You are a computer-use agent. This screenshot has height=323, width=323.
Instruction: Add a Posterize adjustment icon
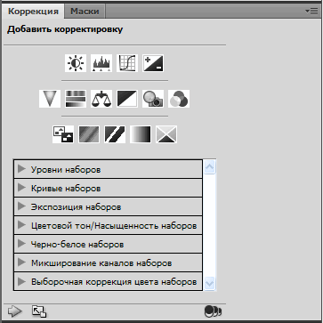pyautogui.click(x=89, y=134)
